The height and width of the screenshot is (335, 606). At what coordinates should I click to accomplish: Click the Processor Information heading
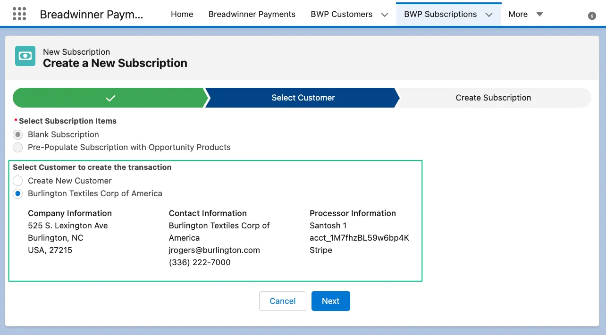coord(353,213)
